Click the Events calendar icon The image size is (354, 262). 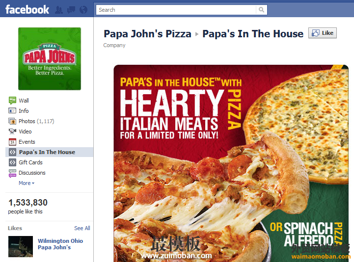tap(12, 142)
